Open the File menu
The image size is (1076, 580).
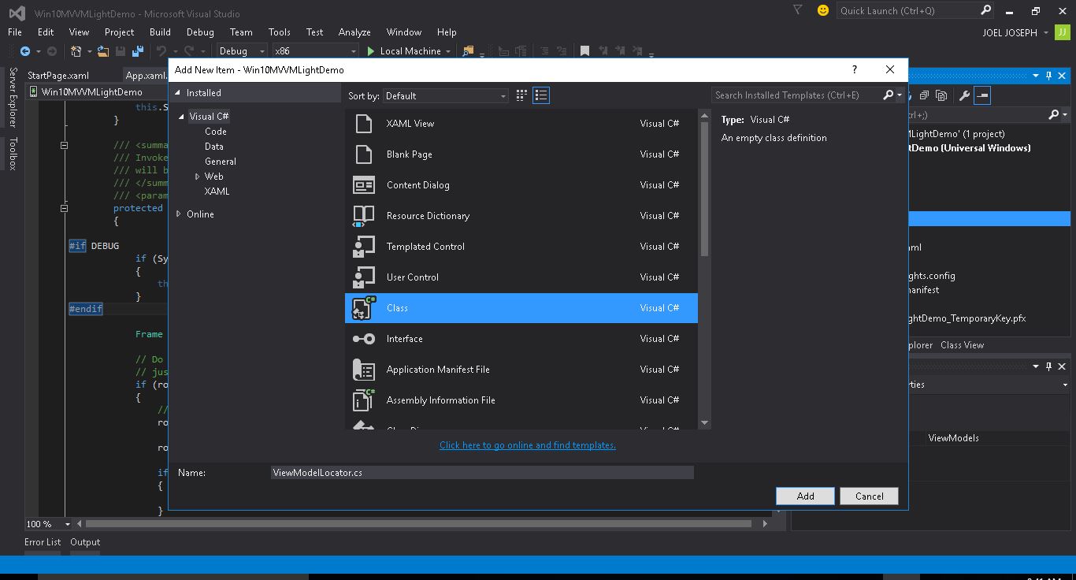pyautogui.click(x=15, y=32)
